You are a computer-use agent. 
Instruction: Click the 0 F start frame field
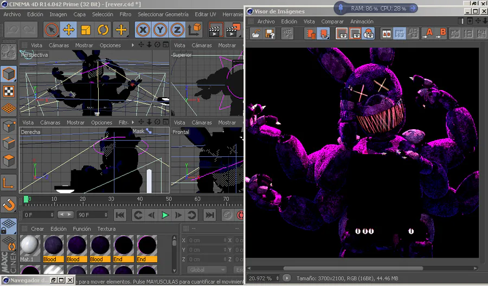click(38, 215)
